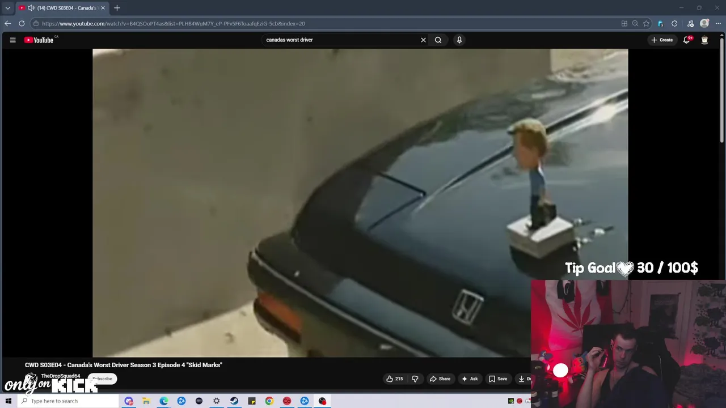Share this video
The width and height of the screenshot is (726, 408).
tap(440, 379)
